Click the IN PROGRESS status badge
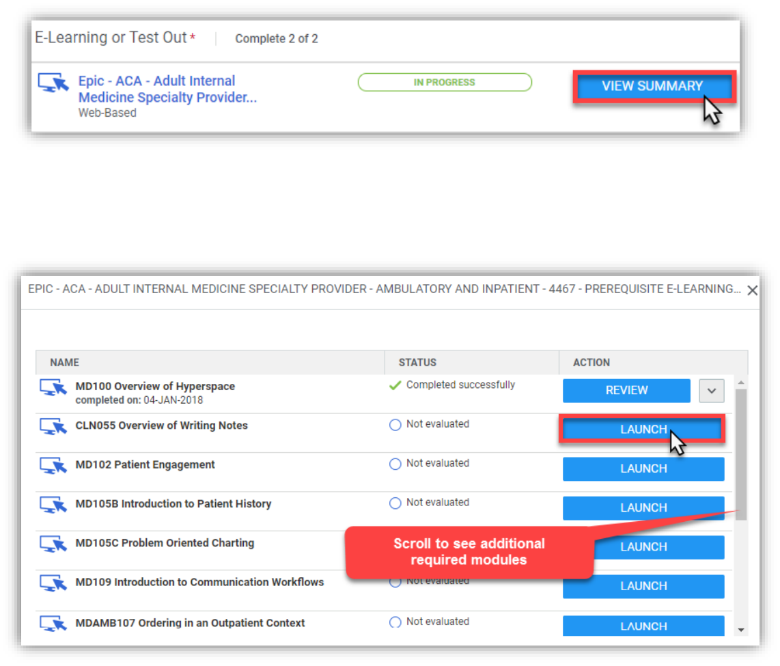780x666 pixels. coord(445,82)
